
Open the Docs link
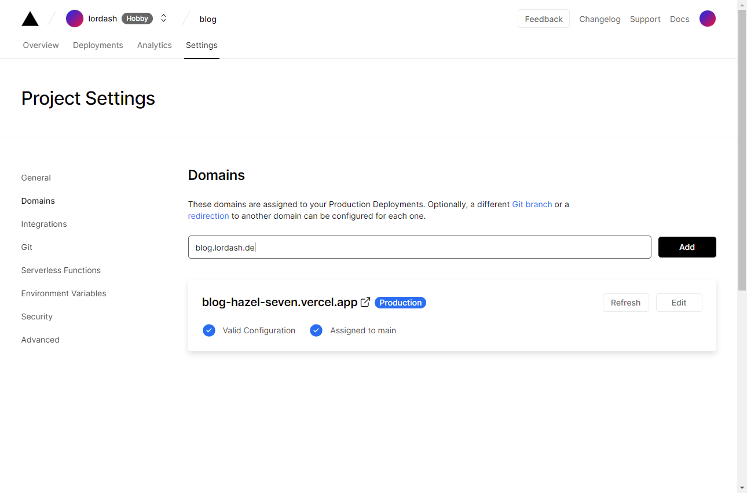point(680,19)
